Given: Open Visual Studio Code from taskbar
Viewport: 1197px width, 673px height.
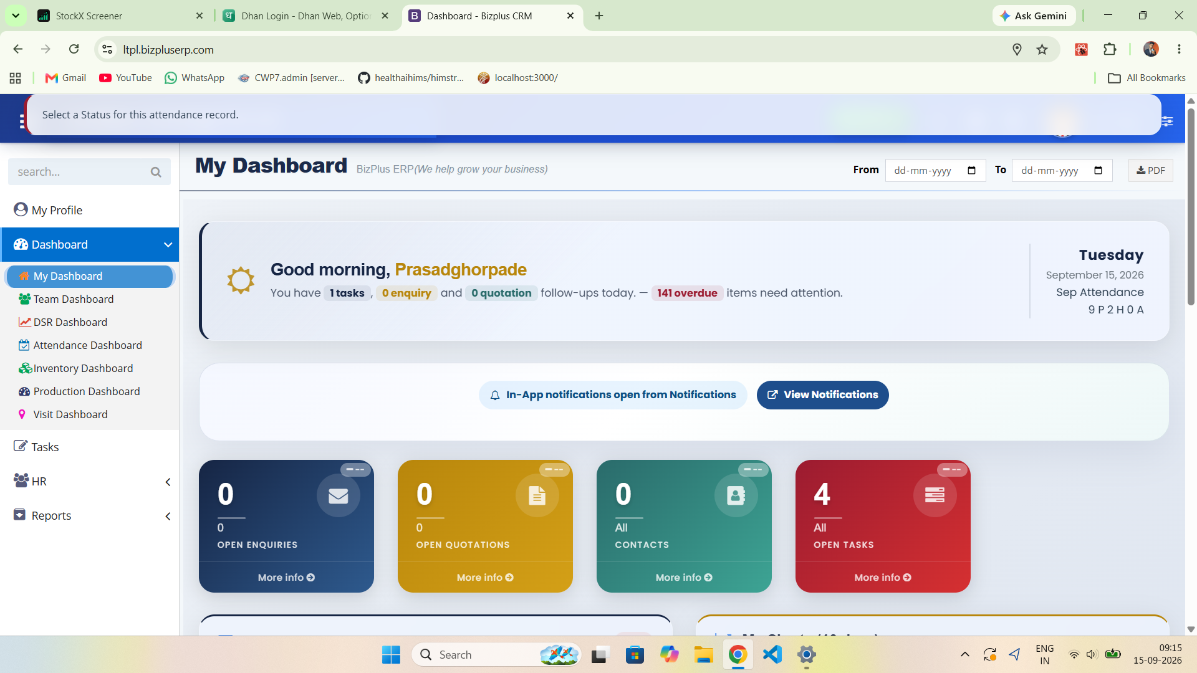Looking at the screenshot, I should (x=772, y=654).
